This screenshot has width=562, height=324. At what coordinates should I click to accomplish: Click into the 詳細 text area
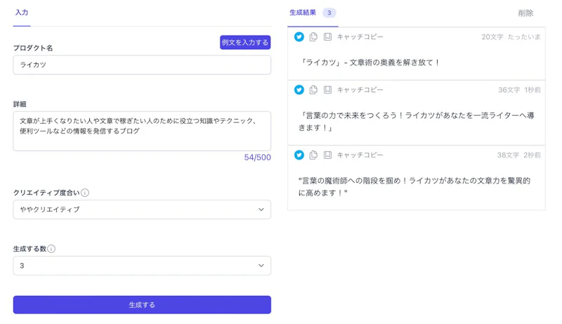[142, 131]
